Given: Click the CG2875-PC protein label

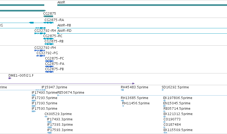Looking at the screenshot, I should (54, 58).
